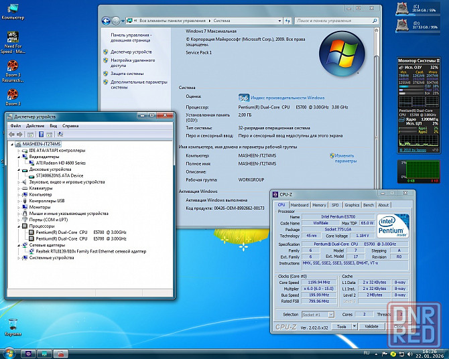Collapse the Процессоры tree node
This screenshot has width=449, height=359.
pos(19,226)
